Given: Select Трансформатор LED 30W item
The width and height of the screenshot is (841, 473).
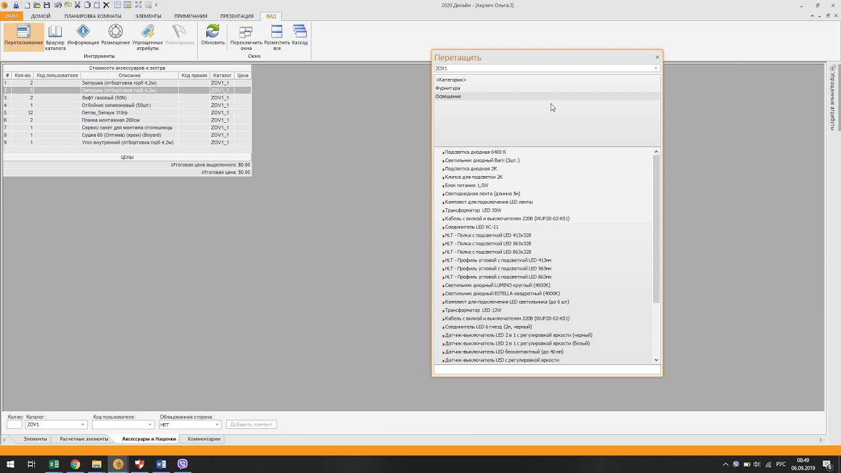Looking at the screenshot, I should [x=472, y=210].
